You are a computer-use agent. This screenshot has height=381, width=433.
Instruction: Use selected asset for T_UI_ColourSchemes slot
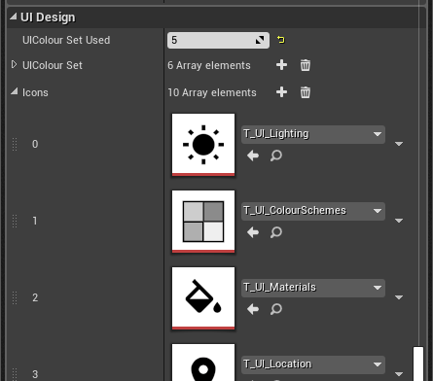pyautogui.click(x=253, y=232)
